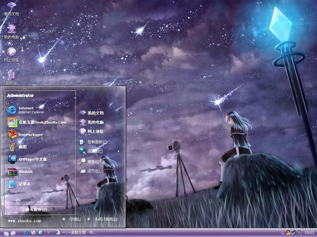The height and width of the screenshot is (237, 317).
Task: Open 画图 (Paint) in the Start menu
Action: click(17, 147)
